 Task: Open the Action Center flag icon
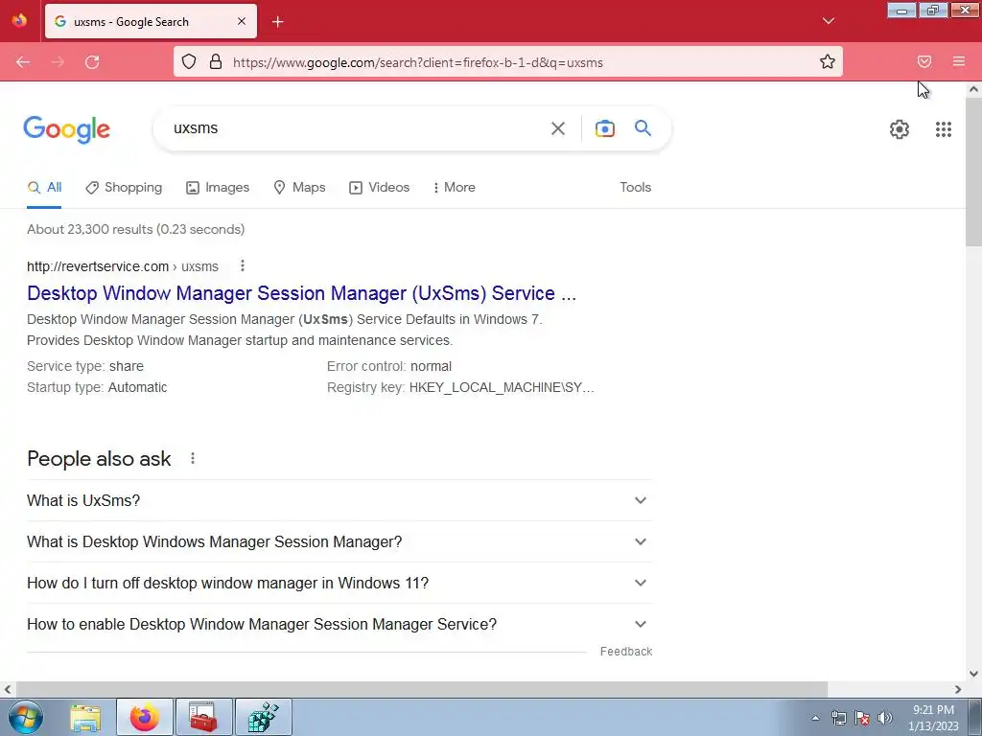click(862, 718)
